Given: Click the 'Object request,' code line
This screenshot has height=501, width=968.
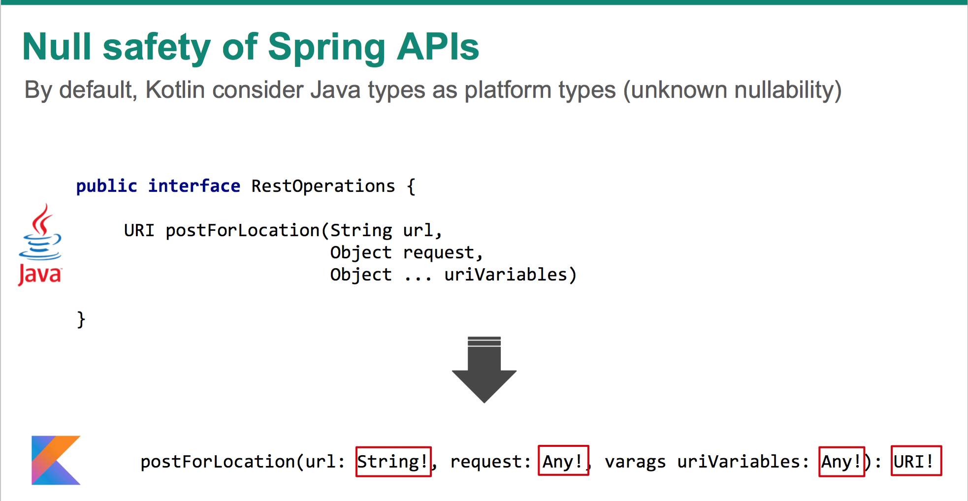Looking at the screenshot, I should (407, 252).
